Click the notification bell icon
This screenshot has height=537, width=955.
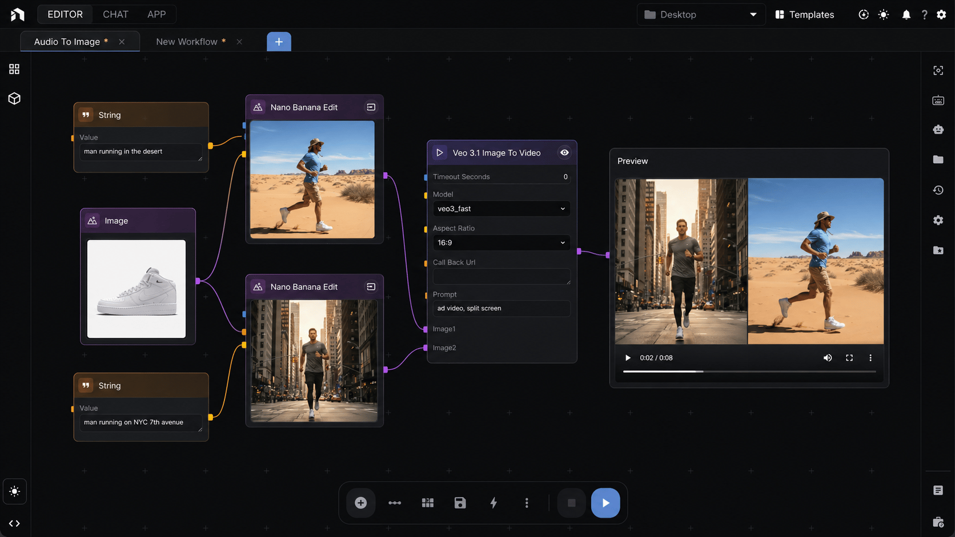pos(906,14)
